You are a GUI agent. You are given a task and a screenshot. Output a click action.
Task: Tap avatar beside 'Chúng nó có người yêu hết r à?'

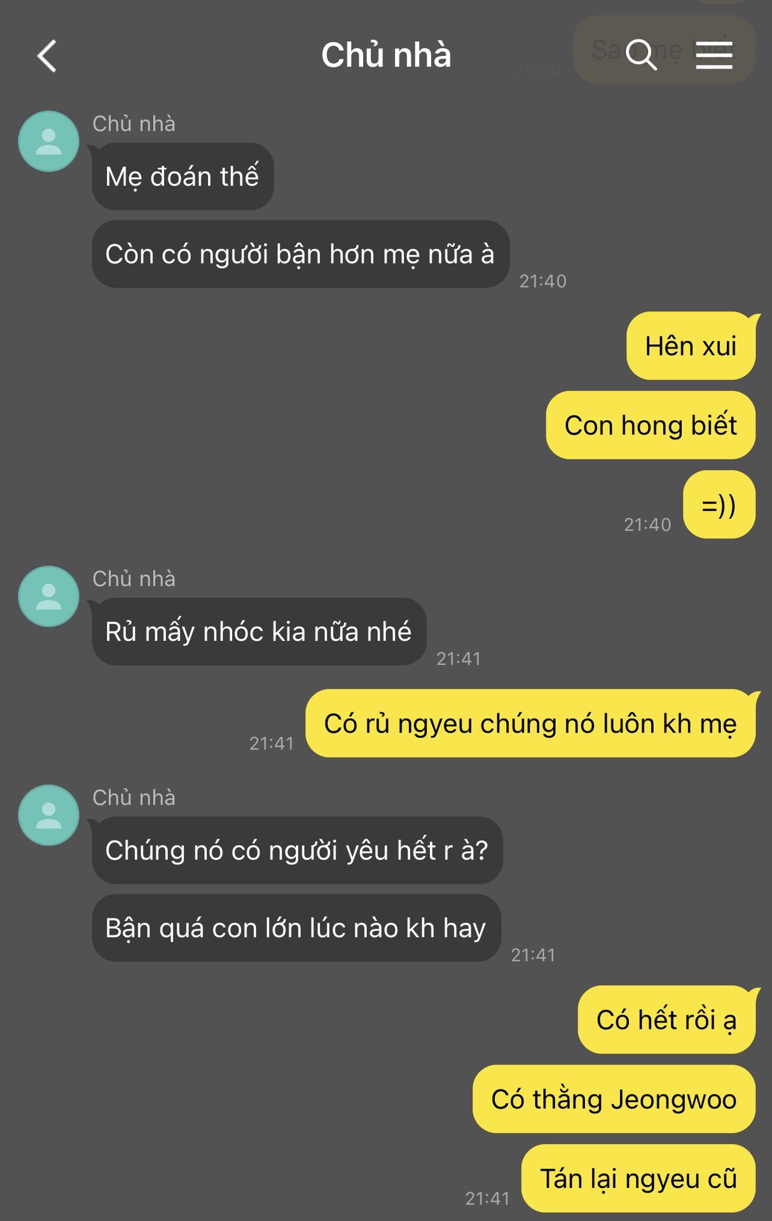pos(49,815)
